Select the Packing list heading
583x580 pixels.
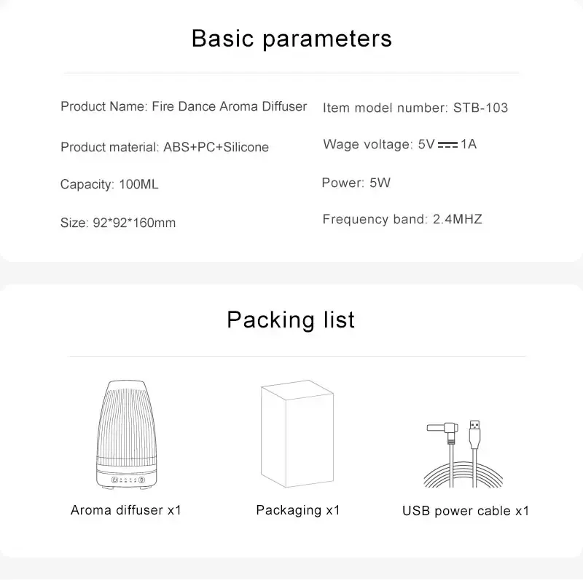click(291, 319)
